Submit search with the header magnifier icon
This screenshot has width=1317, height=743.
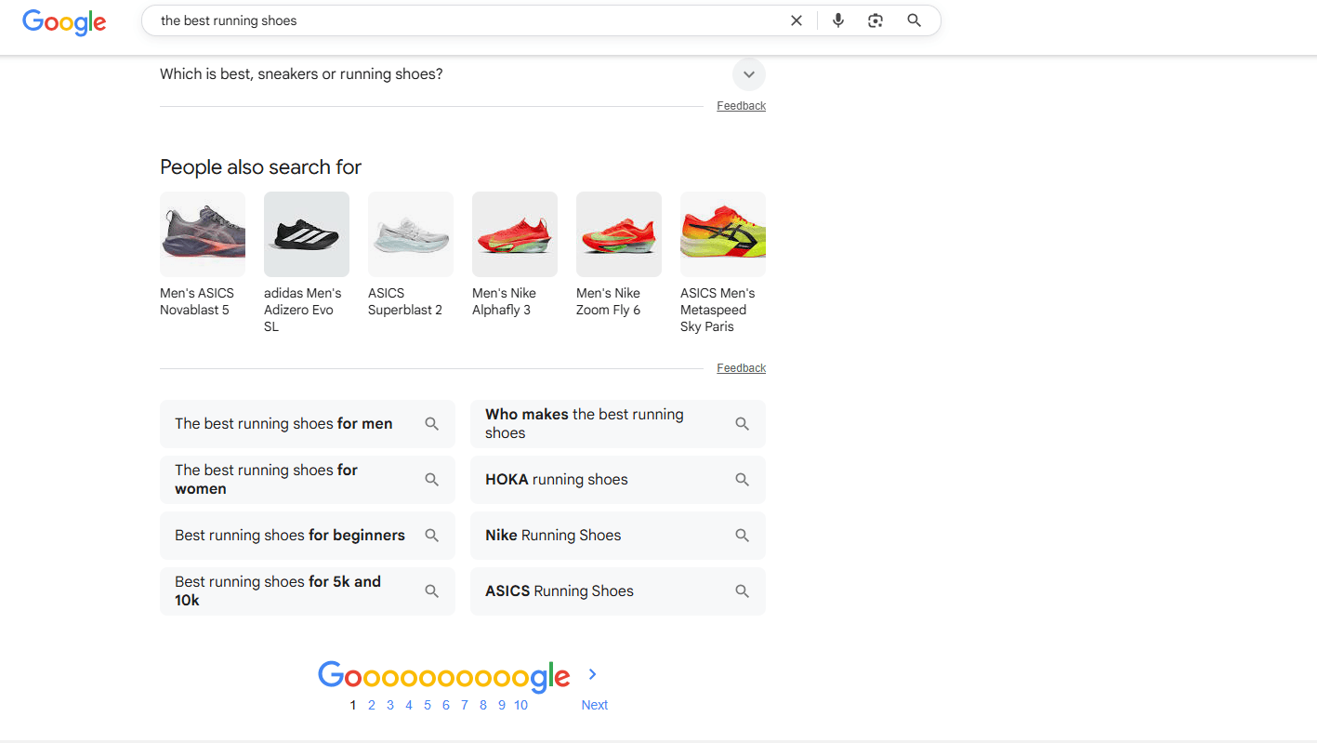[x=915, y=20]
